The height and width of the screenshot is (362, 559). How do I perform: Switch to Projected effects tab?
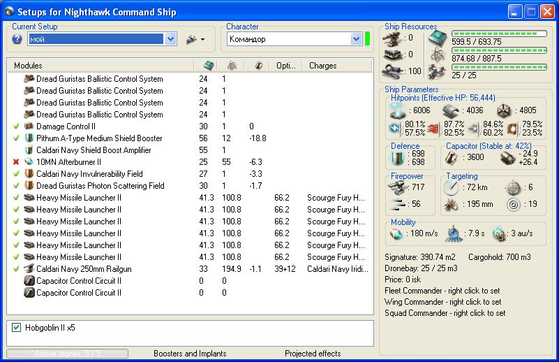tap(313, 354)
